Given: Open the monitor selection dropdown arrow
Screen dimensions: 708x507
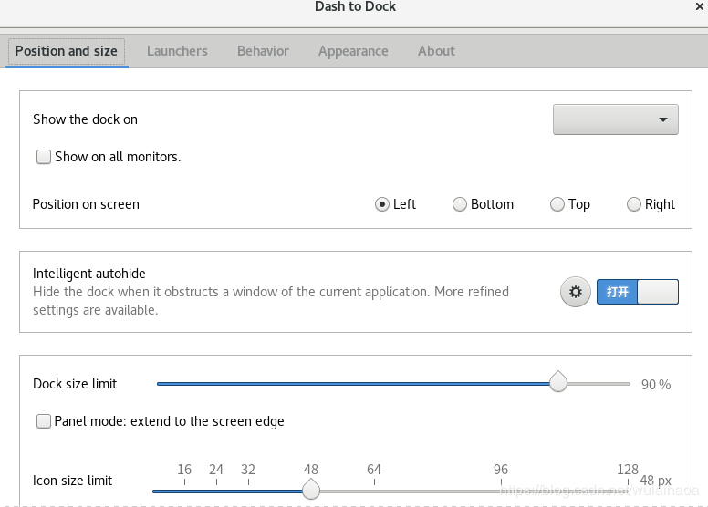Looking at the screenshot, I should (663, 119).
